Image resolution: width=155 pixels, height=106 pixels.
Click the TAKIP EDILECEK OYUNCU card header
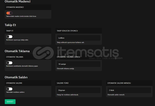79,31
